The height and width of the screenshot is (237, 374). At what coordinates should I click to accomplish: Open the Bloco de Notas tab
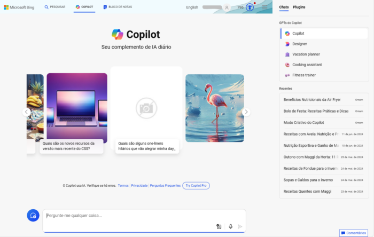[118, 7]
